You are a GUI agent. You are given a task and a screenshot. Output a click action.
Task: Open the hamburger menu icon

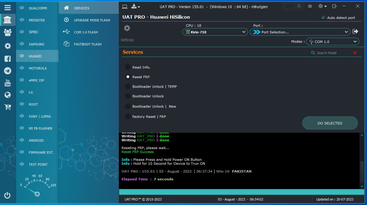click(8, 8)
